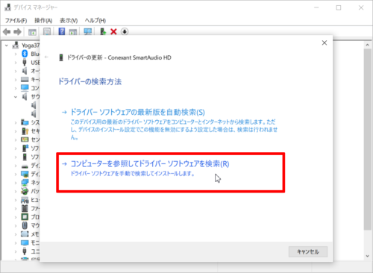Select the keyboard (キー) category icon
373x273 pixels.
tap(25, 79)
